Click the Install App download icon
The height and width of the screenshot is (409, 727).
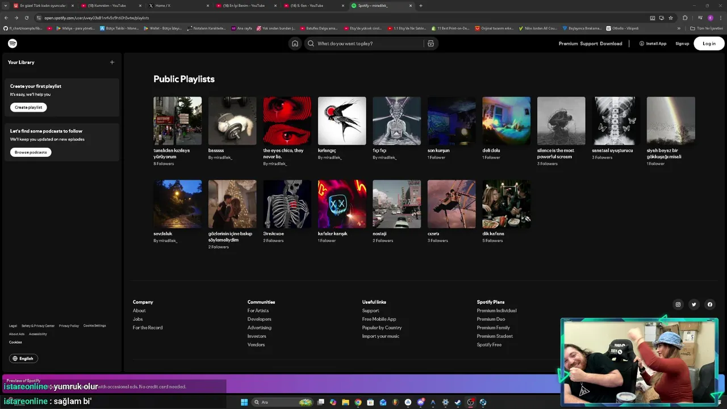642,43
